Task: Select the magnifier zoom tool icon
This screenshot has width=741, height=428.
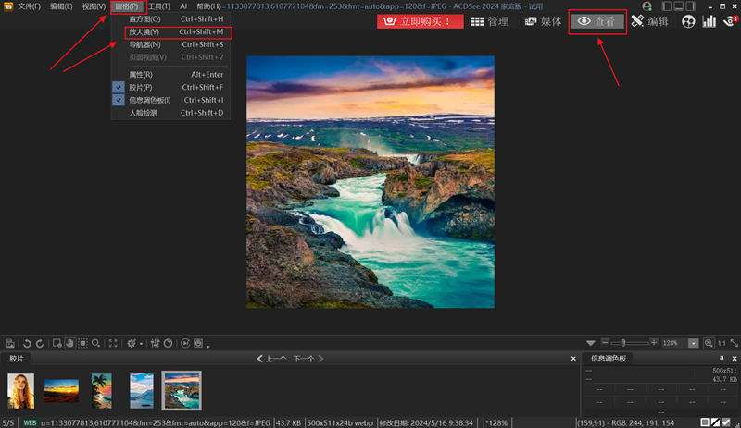Action: coord(95,343)
